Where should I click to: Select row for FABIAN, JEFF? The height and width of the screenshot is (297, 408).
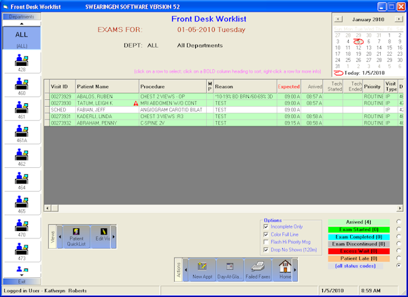(x=224, y=109)
